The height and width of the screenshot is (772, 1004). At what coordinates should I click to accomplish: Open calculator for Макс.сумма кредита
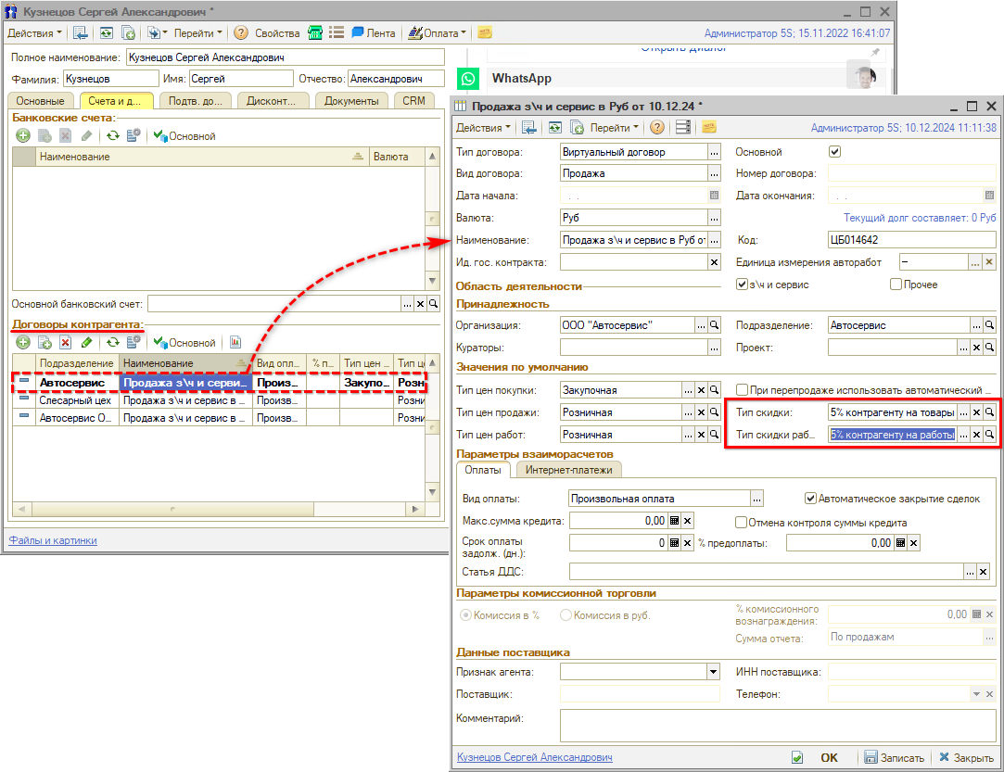tap(675, 521)
